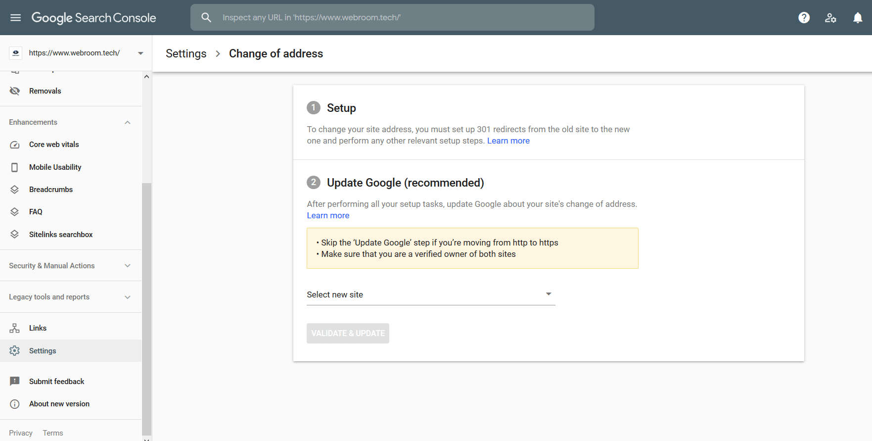
Task: Click the Settings breadcrumb link
Action: click(186, 53)
